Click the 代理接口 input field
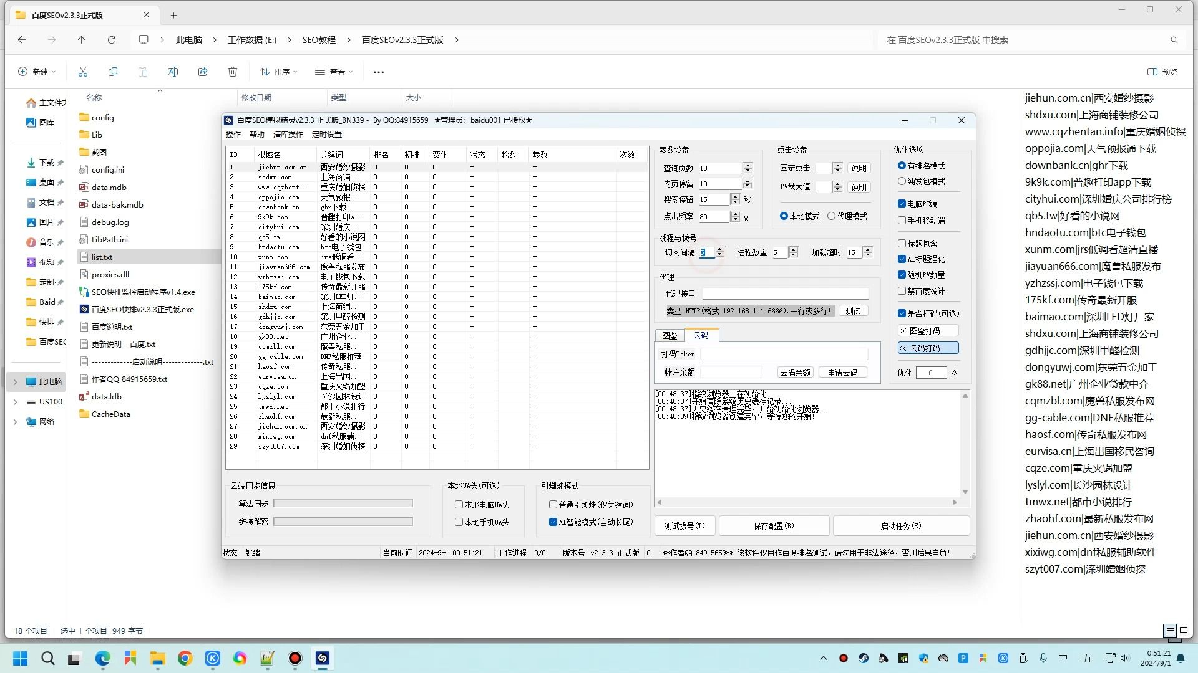The image size is (1198, 673). pyautogui.click(x=785, y=294)
